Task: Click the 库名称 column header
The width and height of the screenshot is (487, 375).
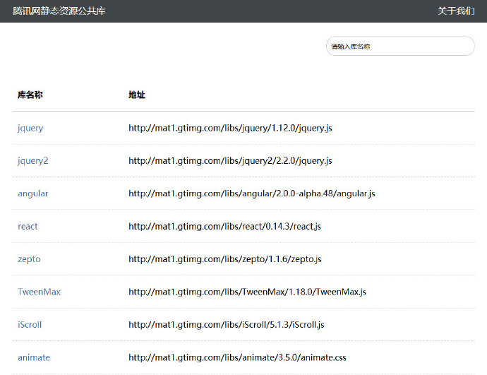Action: [30, 95]
